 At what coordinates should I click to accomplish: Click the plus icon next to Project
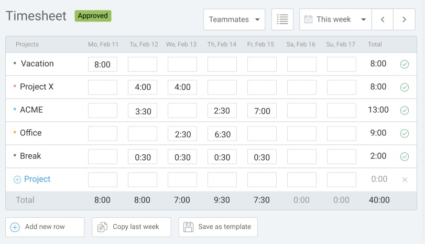tap(17, 179)
